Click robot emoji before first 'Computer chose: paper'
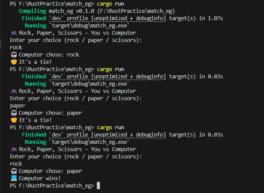Viewport: 264px width, 193px height. point(14,113)
